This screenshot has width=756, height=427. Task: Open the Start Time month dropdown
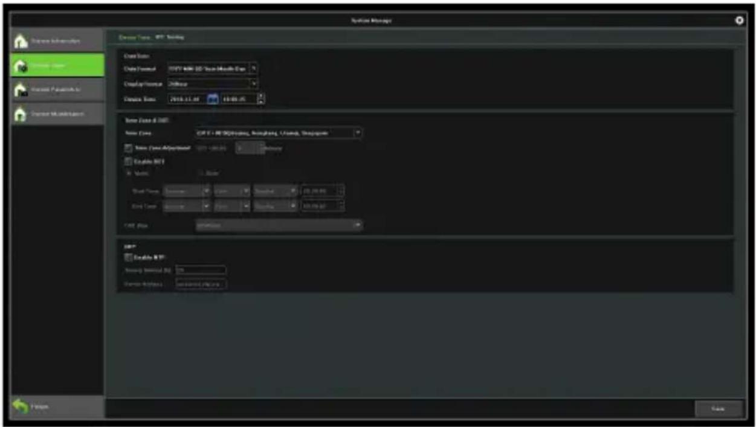point(187,191)
